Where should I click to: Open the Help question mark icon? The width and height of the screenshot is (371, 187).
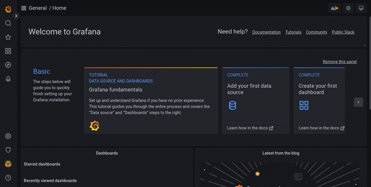tap(8, 177)
